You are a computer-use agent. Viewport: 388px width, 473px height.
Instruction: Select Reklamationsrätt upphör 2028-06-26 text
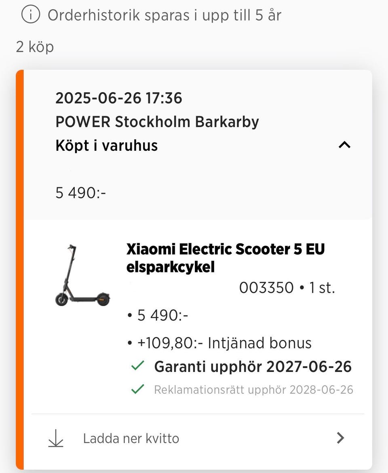253,390
